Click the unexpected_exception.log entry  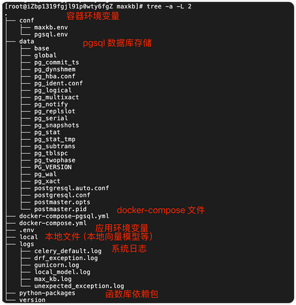tap(79, 286)
